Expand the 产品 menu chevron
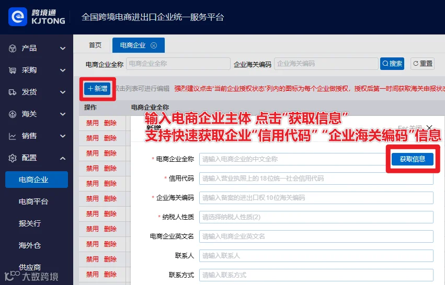The image size is (445, 285). (x=63, y=49)
